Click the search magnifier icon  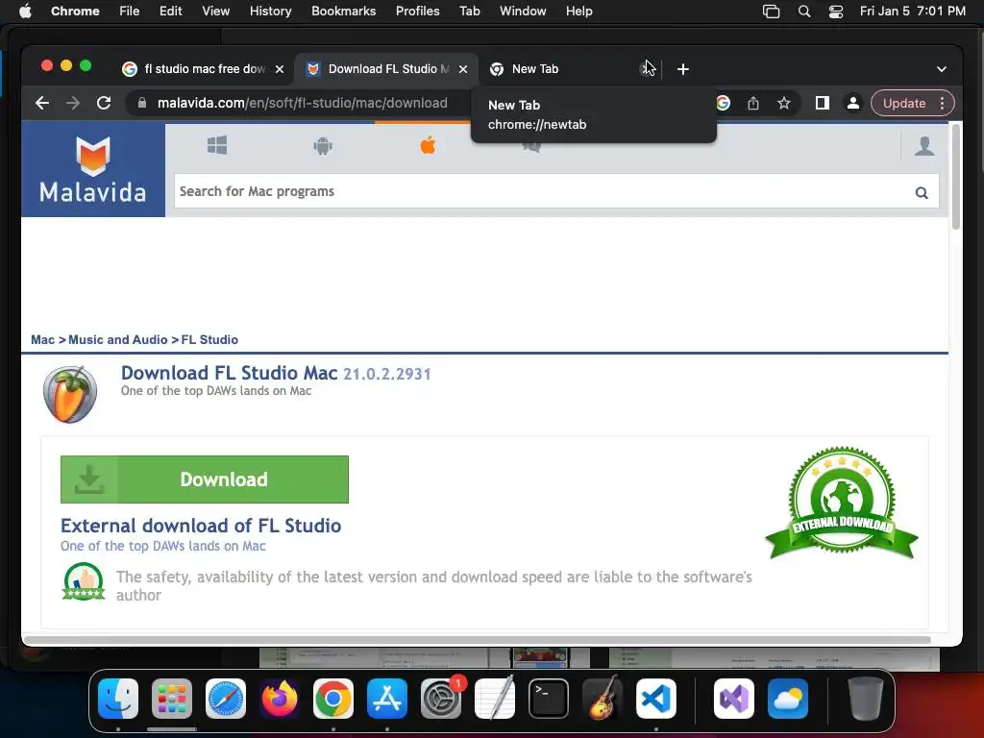point(922,192)
